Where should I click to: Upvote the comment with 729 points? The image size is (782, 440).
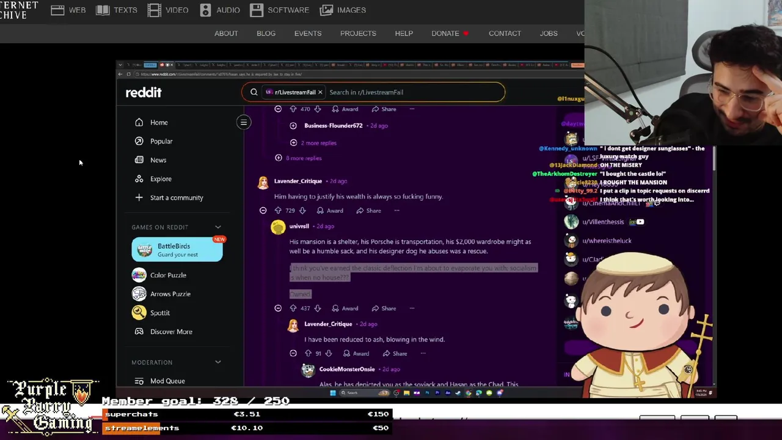tap(278, 210)
